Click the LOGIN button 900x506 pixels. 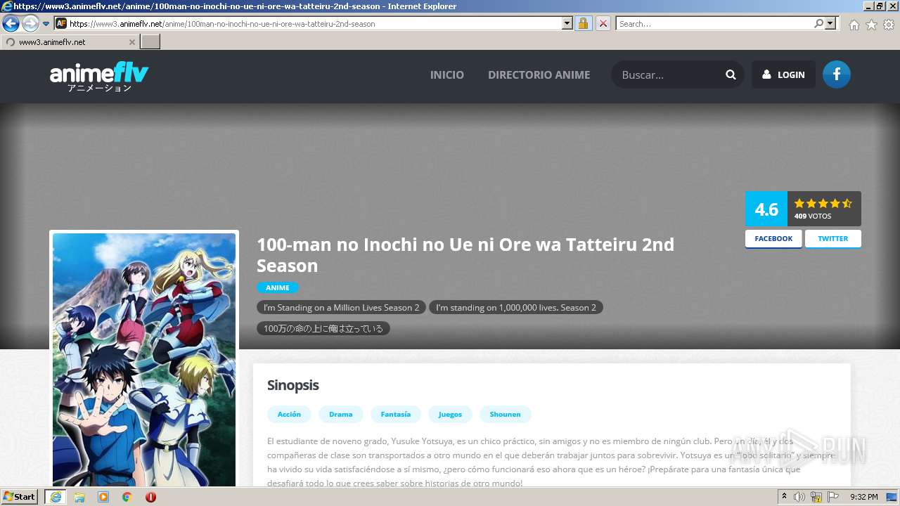click(783, 74)
